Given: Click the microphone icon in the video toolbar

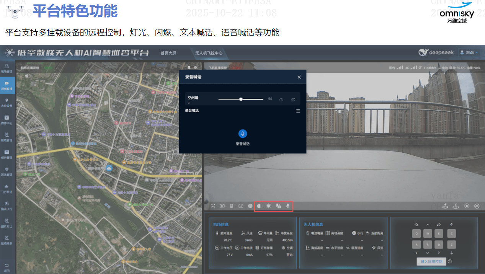Looking at the screenshot, I should pyautogui.click(x=288, y=206).
